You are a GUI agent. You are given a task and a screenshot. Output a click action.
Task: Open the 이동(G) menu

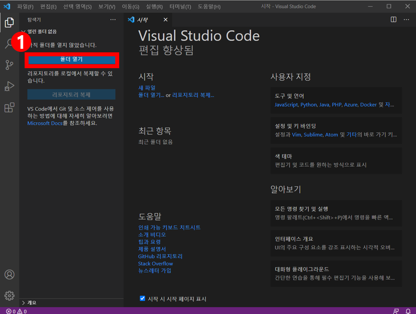pyautogui.click(x=131, y=7)
